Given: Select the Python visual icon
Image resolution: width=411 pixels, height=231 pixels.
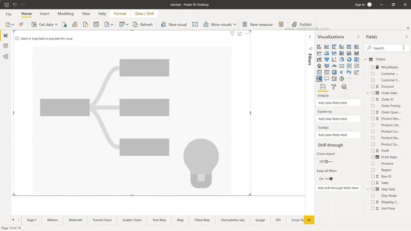Looking at the screenshot, I should pos(349,73).
